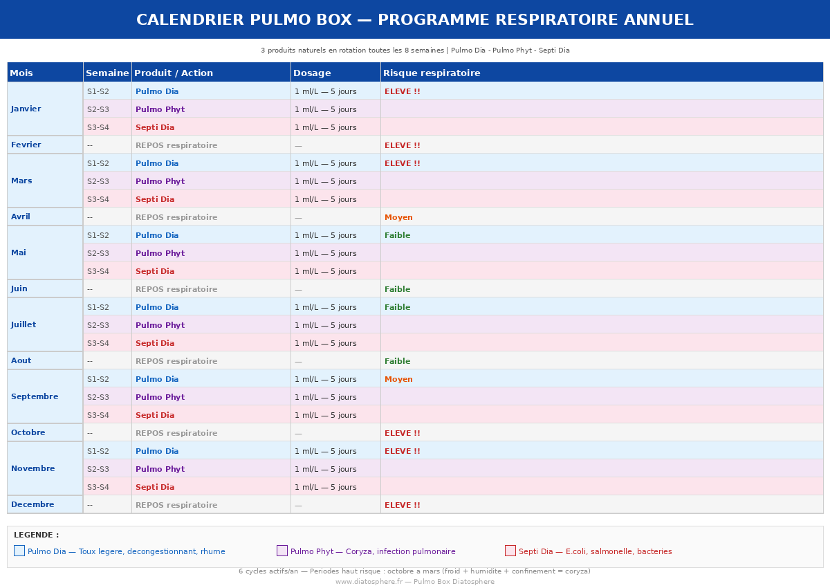Viewport: 830px width, 588px height.
Task: Click REPOS respiratoire in the Juin row
Action: pos(176,289)
